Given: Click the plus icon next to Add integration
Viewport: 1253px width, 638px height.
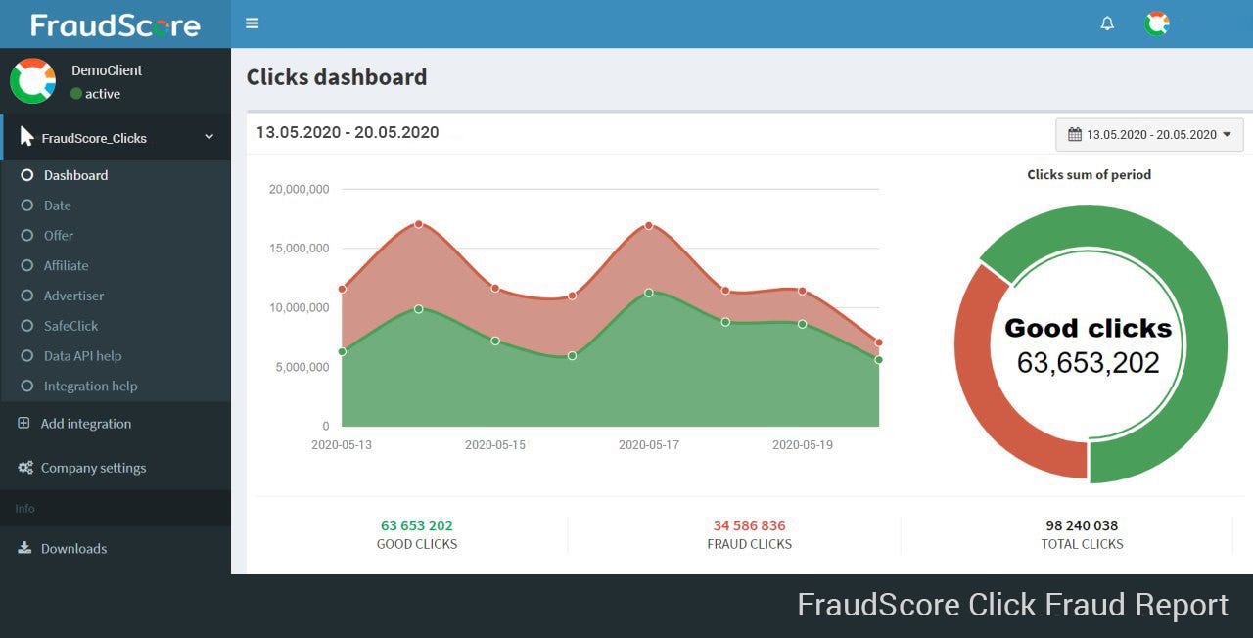Looking at the screenshot, I should pos(24,424).
